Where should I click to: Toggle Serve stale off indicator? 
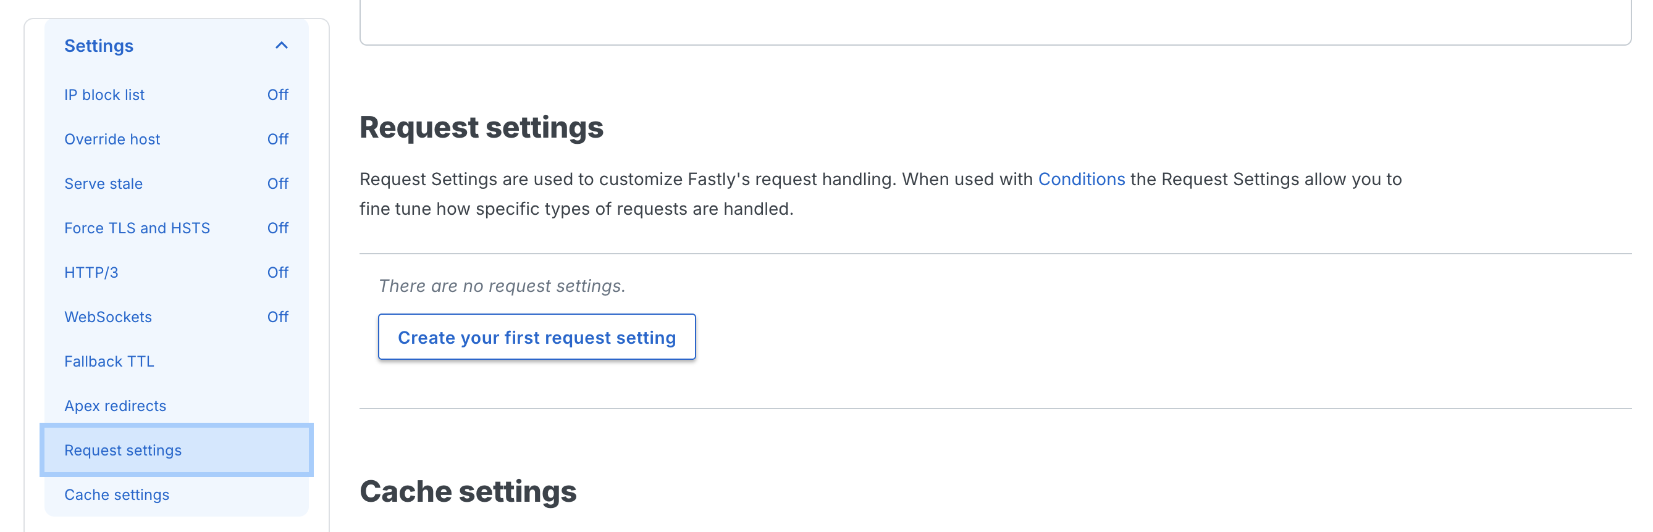coord(278,183)
